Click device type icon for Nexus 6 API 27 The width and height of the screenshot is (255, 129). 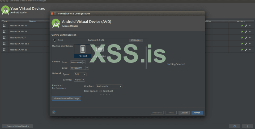tap(5, 38)
